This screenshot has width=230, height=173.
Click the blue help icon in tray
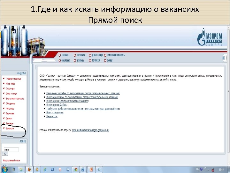click(x=201, y=169)
